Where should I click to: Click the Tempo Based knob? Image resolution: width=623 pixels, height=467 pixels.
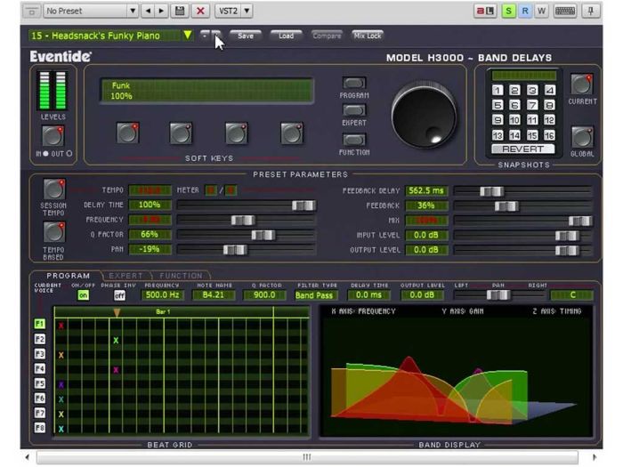point(53,232)
